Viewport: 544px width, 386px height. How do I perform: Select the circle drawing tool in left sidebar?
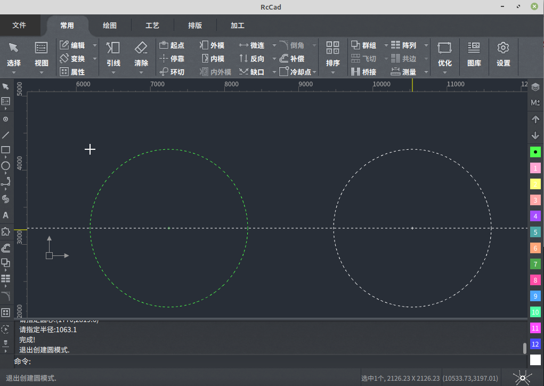6,166
